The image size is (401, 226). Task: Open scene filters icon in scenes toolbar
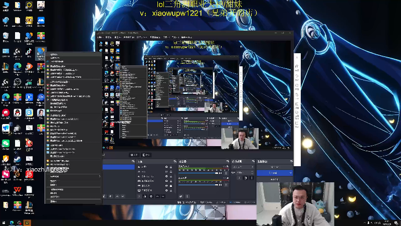110,196
